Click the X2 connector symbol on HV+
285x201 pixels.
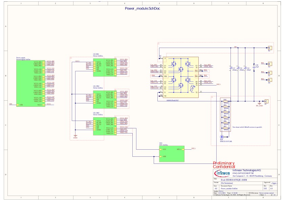pos(270,48)
